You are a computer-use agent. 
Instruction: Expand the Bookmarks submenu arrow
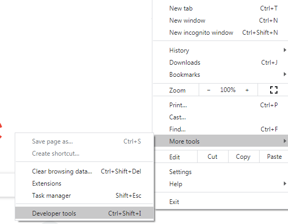(x=285, y=74)
